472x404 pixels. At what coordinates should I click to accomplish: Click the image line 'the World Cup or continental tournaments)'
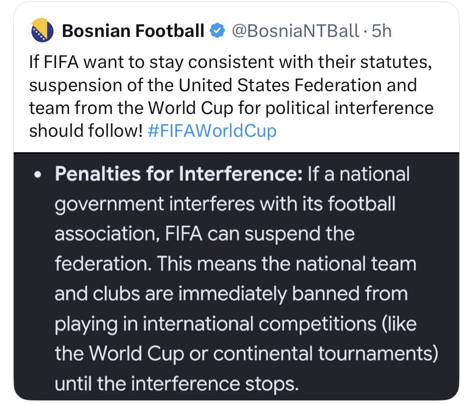coord(247,354)
